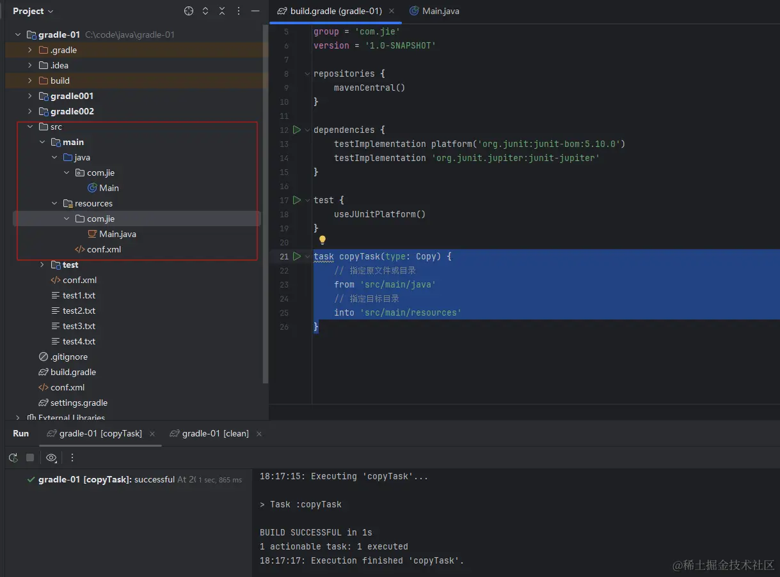Screen dimensions: 780x577
Task: Expand the .idea folder
Action: pos(29,65)
